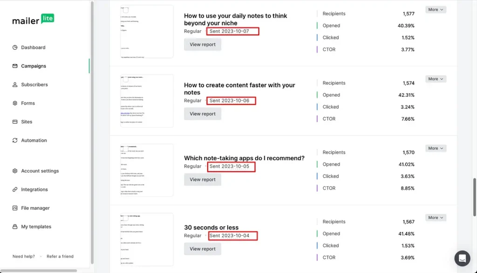Open My templates in the sidebar
Viewport: 477px width, 273px height.
click(36, 227)
